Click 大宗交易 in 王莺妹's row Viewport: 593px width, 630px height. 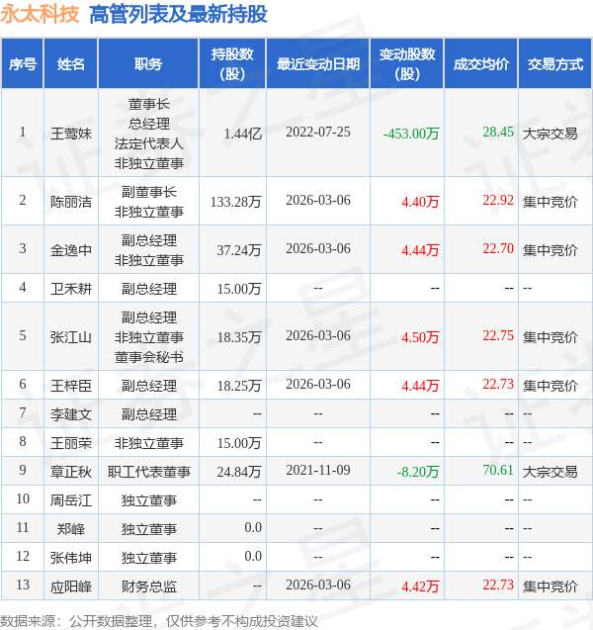(551, 134)
